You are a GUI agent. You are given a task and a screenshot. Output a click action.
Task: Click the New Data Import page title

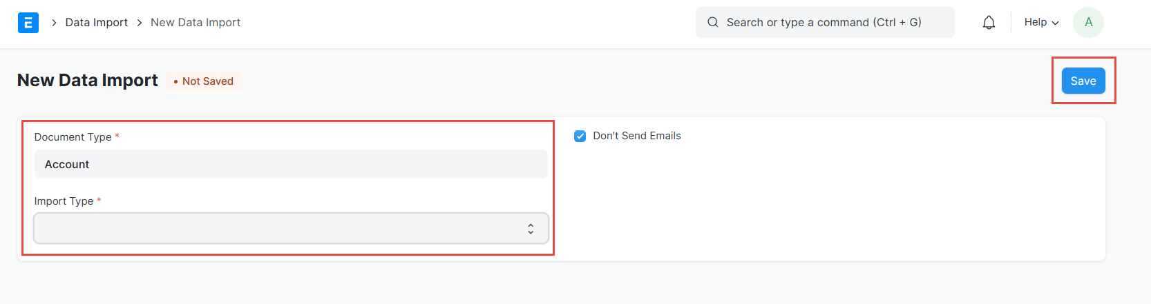point(88,81)
